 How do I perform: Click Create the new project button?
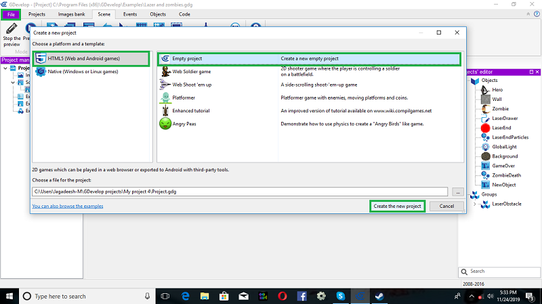click(x=397, y=207)
